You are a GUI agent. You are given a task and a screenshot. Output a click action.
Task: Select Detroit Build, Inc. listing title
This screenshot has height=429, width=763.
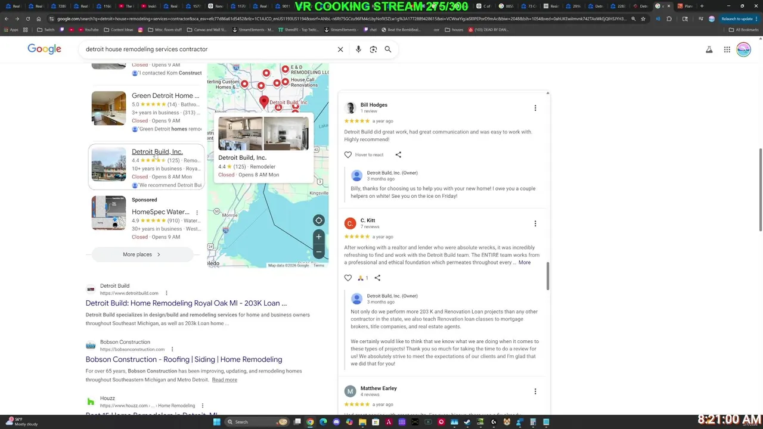tap(157, 151)
